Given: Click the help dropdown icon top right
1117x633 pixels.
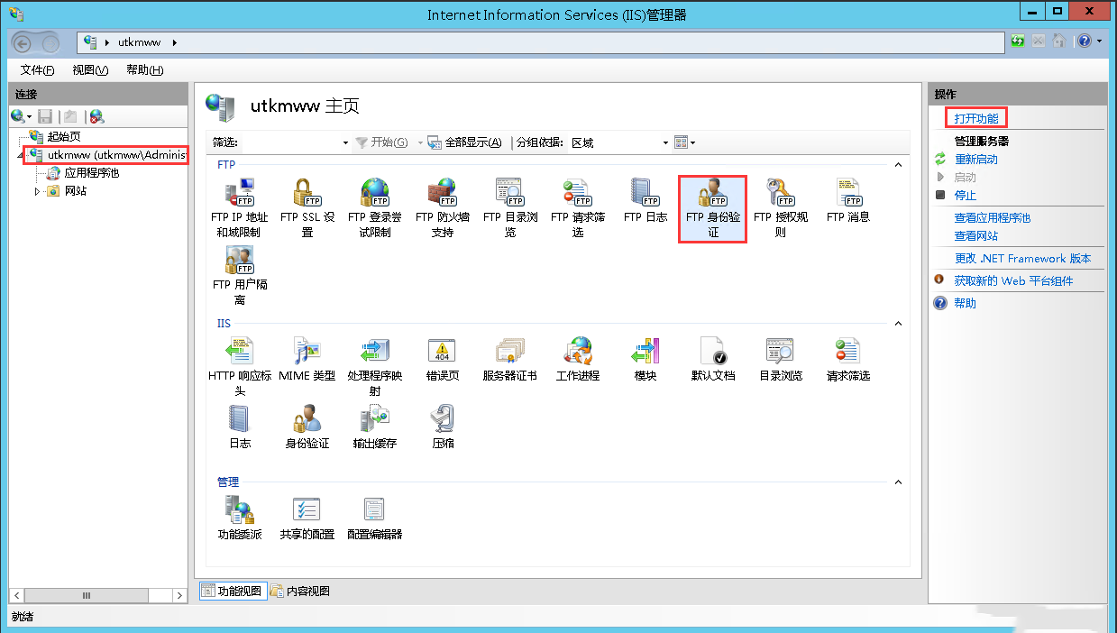Looking at the screenshot, I should point(1088,41).
